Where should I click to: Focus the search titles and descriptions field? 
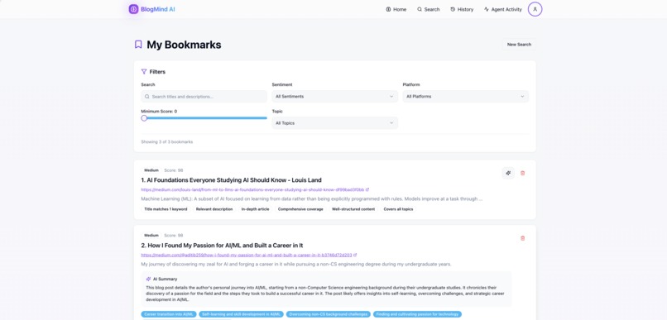[x=204, y=97]
